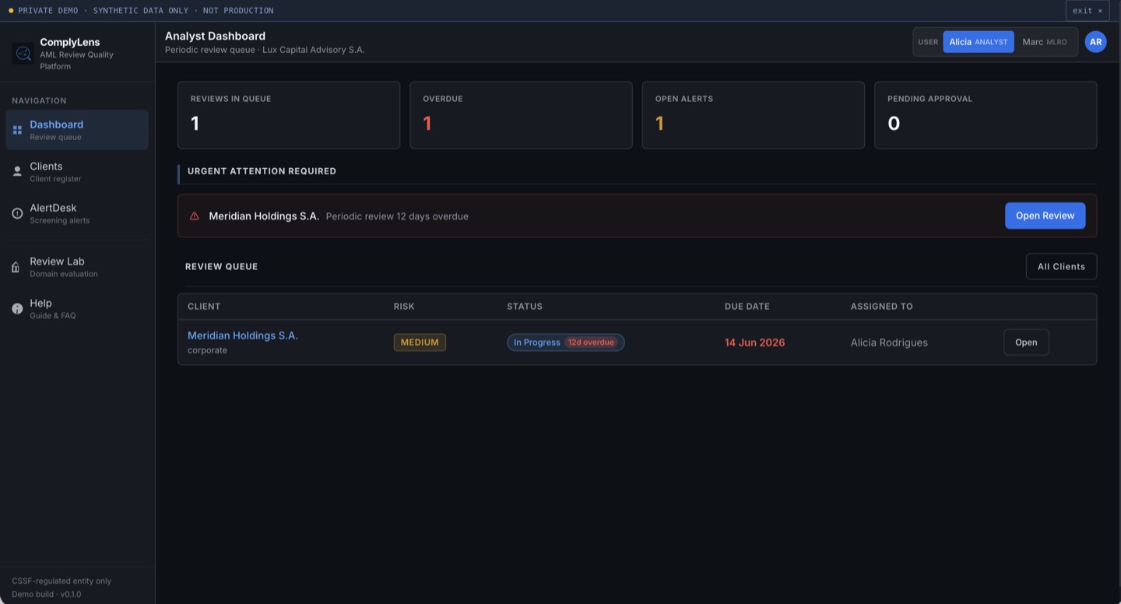Click the exit demo button
The width and height of the screenshot is (1121, 604).
pos(1087,10)
